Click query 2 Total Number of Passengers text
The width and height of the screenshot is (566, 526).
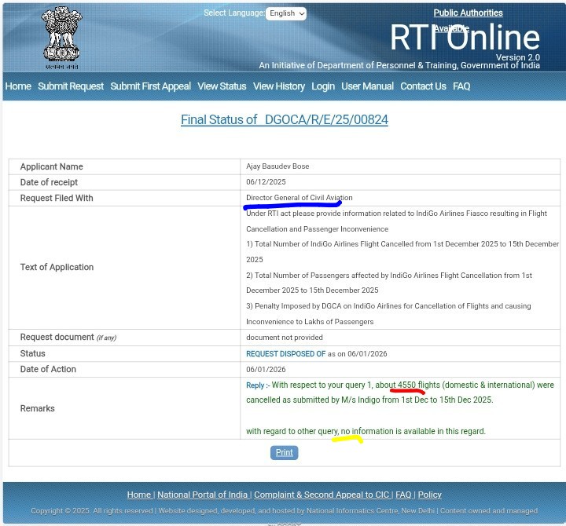[389, 283]
